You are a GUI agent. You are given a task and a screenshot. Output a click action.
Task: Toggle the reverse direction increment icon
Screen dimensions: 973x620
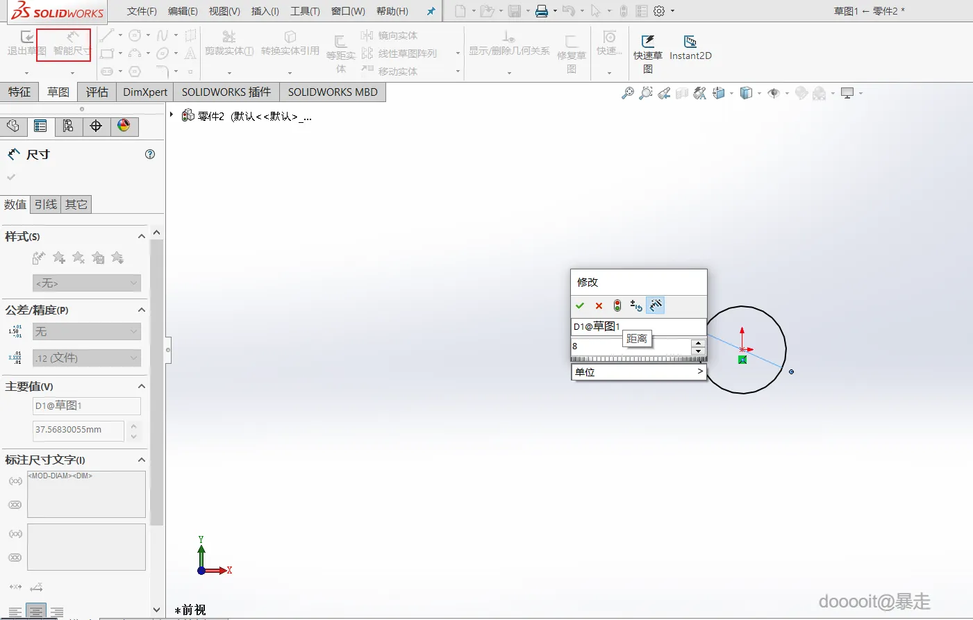(636, 305)
